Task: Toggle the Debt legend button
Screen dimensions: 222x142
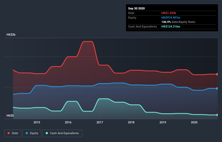Action: (13, 133)
